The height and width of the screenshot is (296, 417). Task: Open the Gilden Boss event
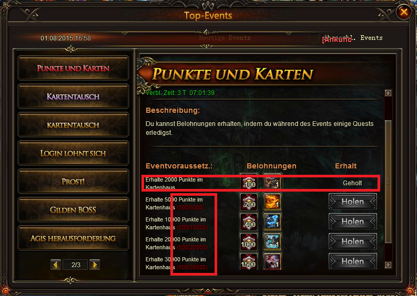[x=73, y=210]
